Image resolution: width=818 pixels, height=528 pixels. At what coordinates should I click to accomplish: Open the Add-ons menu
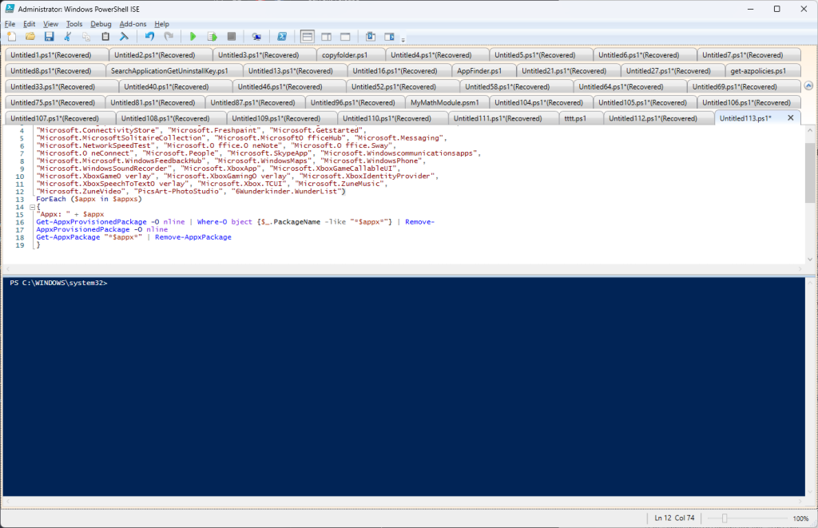tap(133, 23)
